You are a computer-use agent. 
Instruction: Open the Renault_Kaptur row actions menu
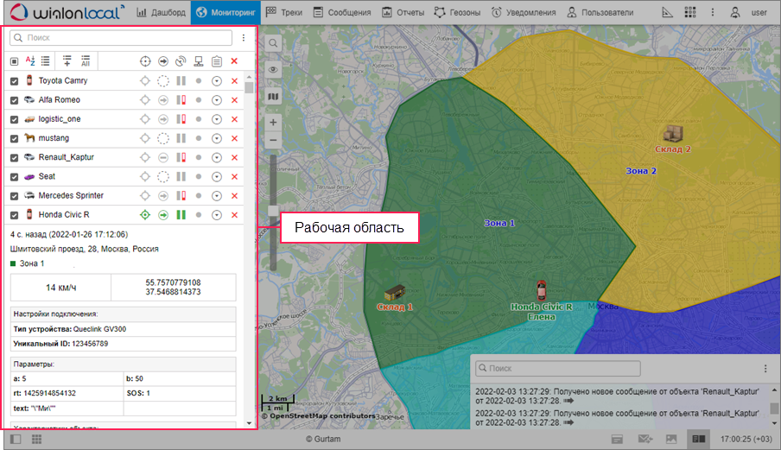[217, 158]
